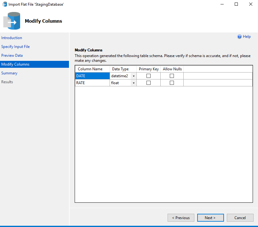Jump to the Summary step

pos(9,73)
